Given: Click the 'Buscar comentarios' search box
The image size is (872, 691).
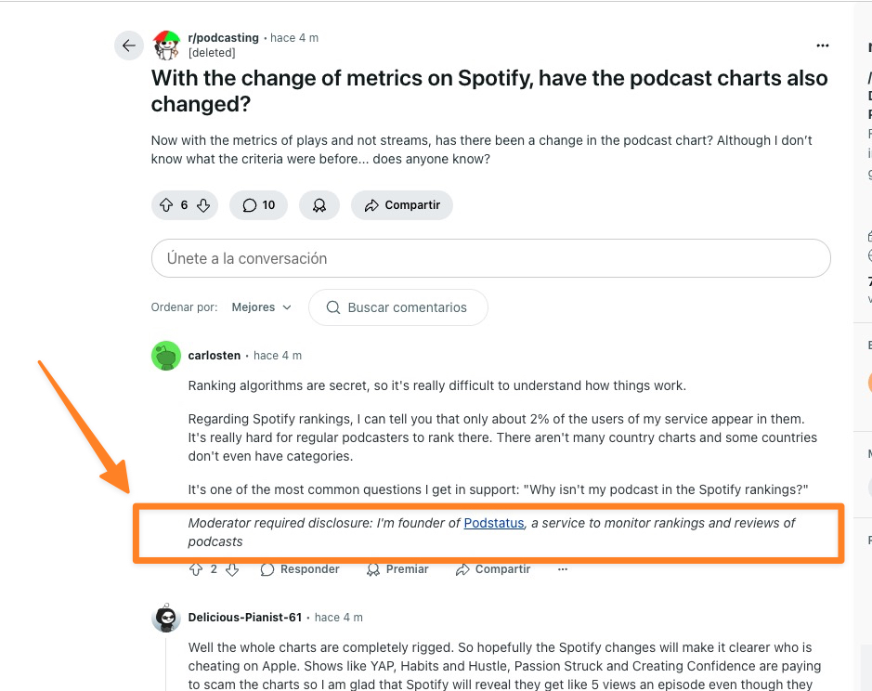Looking at the screenshot, I should (x=397, y=307).
